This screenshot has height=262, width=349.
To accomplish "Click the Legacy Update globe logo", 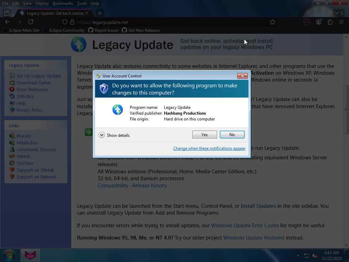I will (x=79, y=44).
